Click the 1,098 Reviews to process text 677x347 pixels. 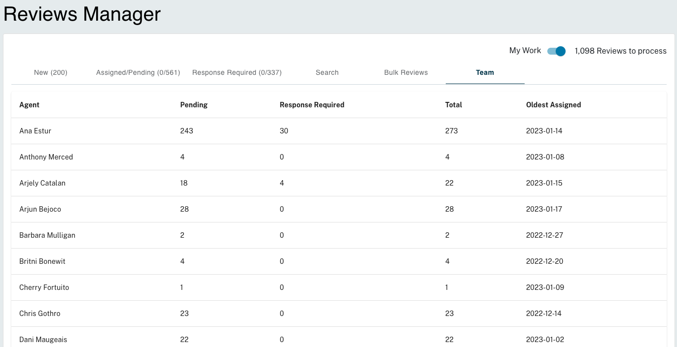pyautogui.click(x=621, y=51)
